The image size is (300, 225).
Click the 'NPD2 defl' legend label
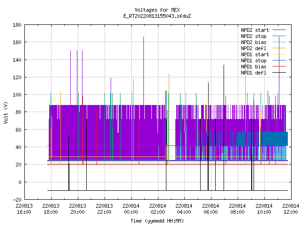pos(254,48)
